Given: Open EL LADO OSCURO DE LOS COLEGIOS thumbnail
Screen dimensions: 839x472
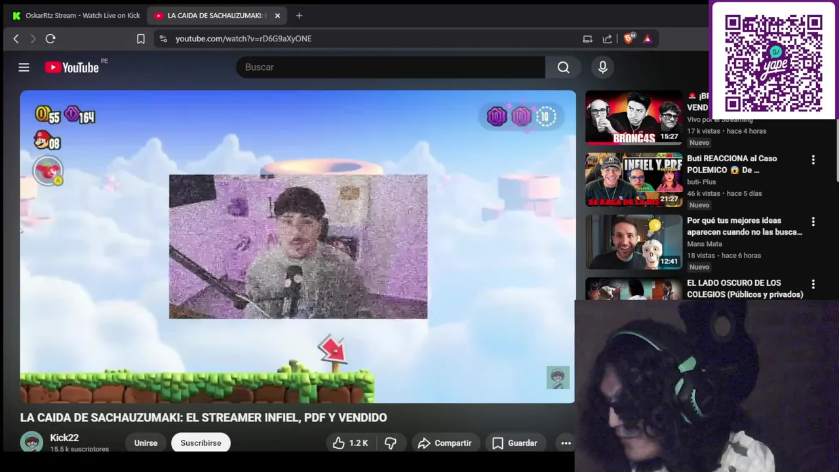Looking at the screenshot, I should (x=634, y=288).
